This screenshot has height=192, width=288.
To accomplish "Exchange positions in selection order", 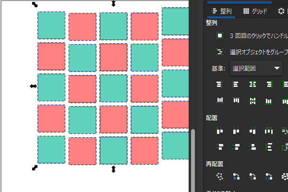I will [236, 176].
